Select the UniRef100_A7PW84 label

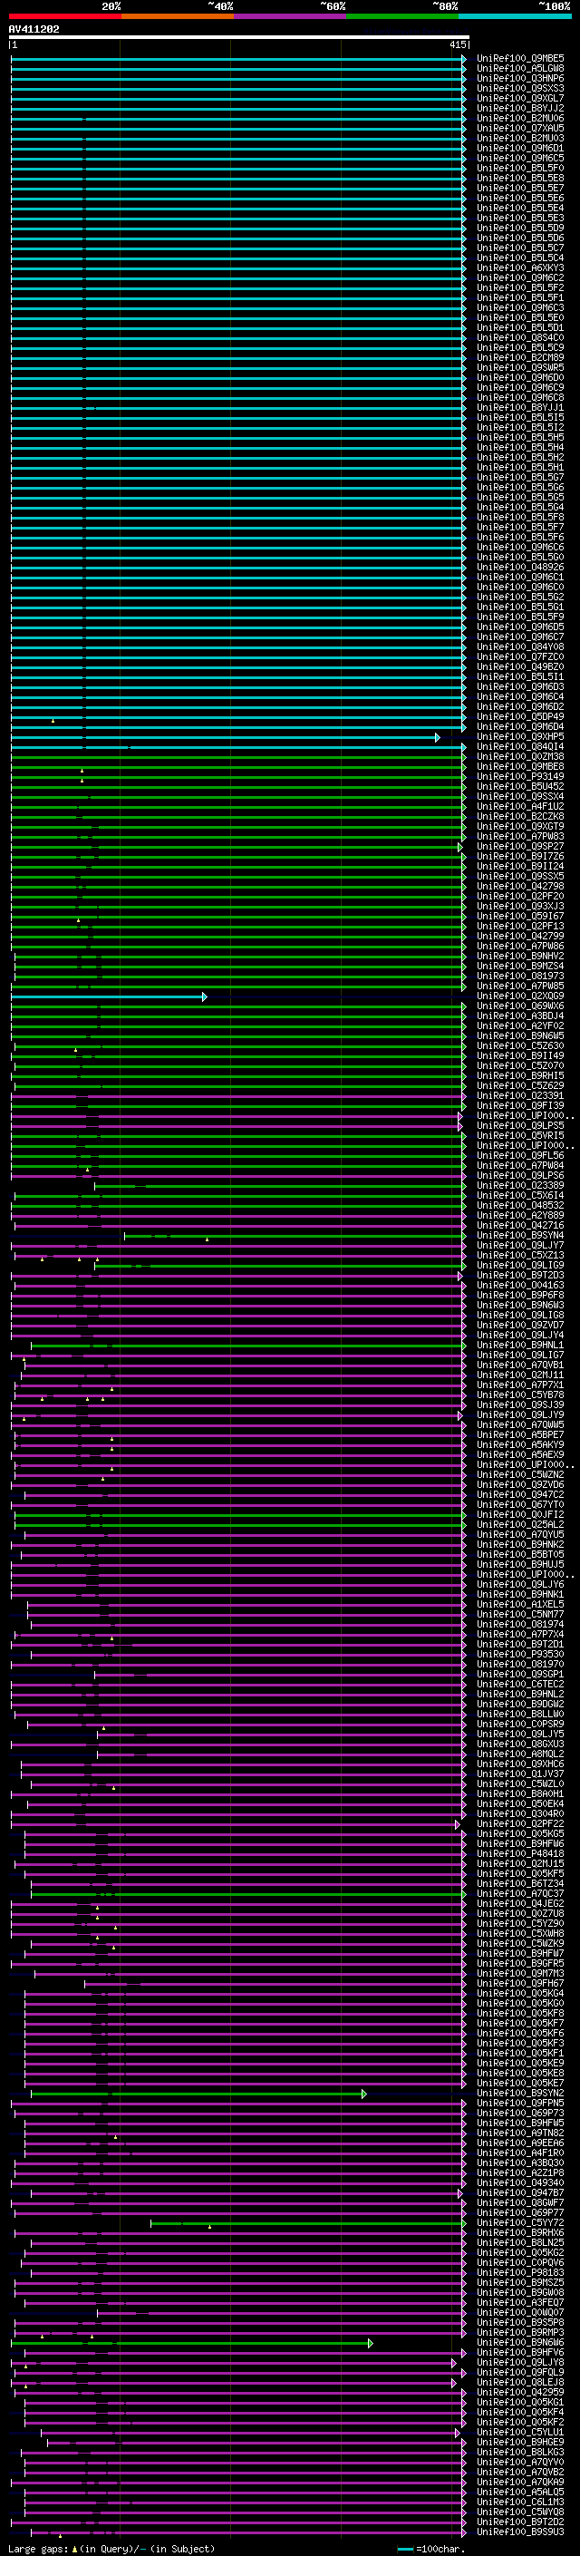pyautogui.click(x=520, y=1165)
